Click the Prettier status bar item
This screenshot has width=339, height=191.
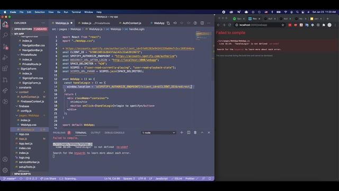pyautogui.click(x=191, y=179)
